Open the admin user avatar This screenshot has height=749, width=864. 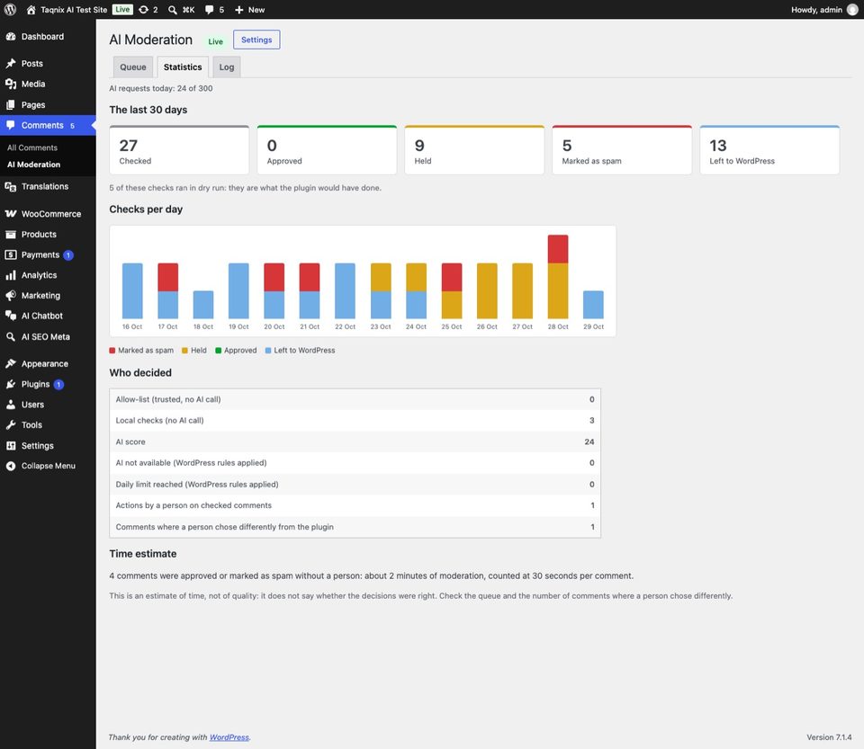[x=852, y=10]
